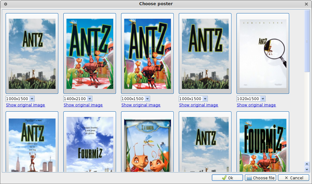Select the top-row small-title ANTZ skyline poster
Screen dimensions: 312x184
click(32, 54)
